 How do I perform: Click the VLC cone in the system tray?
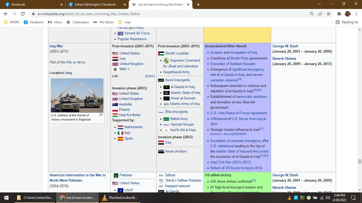point(290,198)
